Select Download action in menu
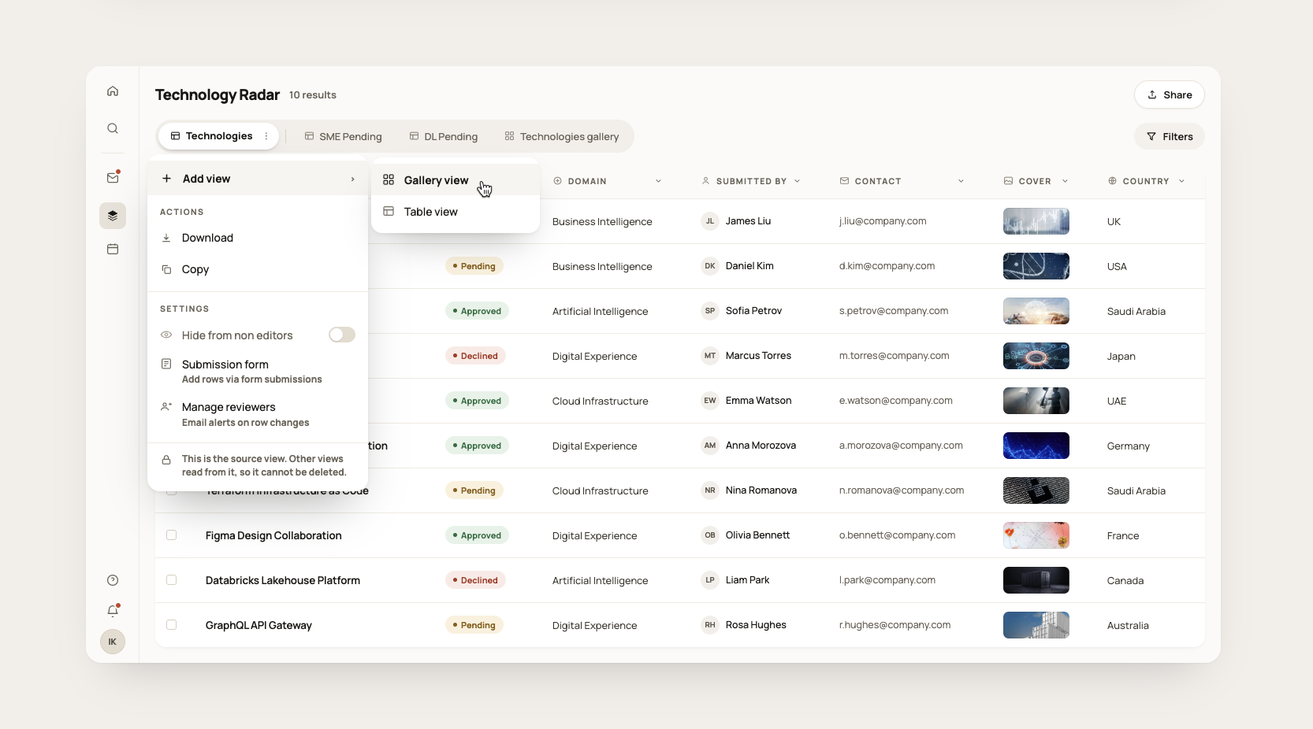1313x729 pixels. [258, 238]
